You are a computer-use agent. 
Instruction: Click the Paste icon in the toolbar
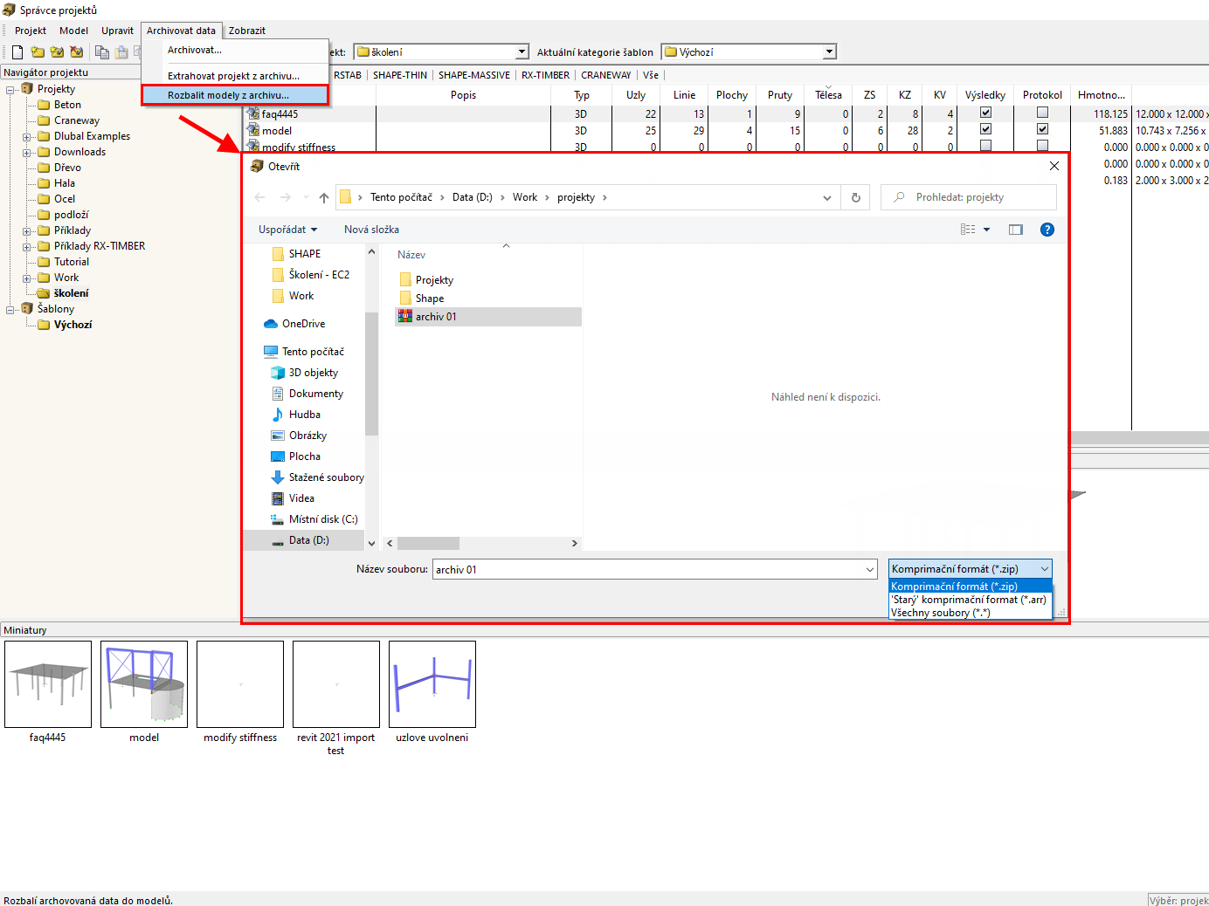click(121, 52)
